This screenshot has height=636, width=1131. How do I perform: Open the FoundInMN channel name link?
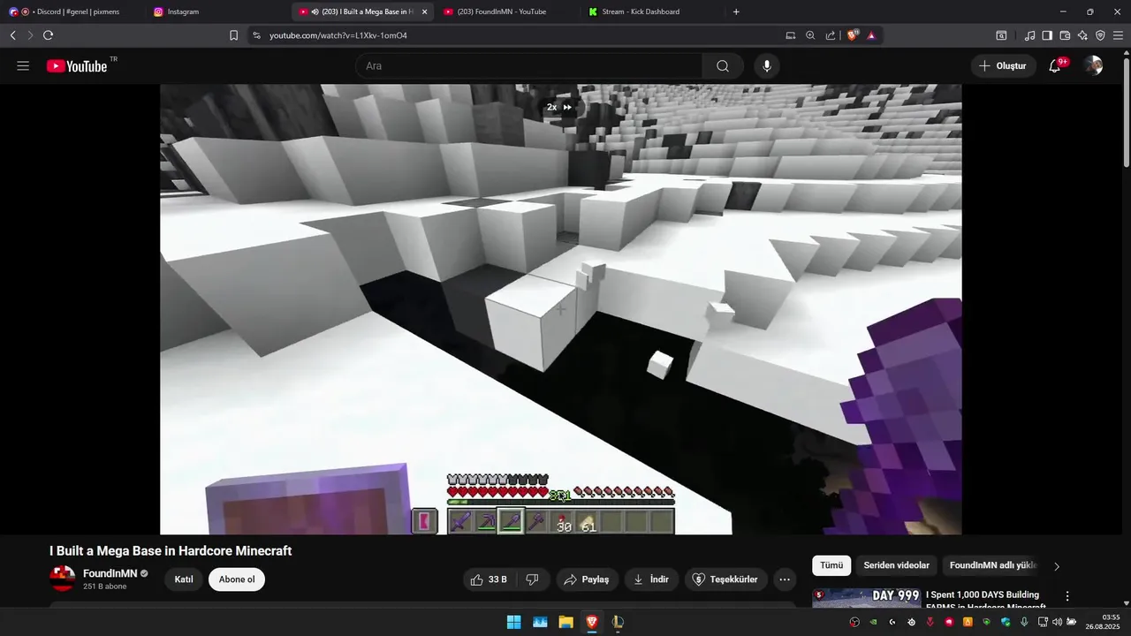[110, 573]
